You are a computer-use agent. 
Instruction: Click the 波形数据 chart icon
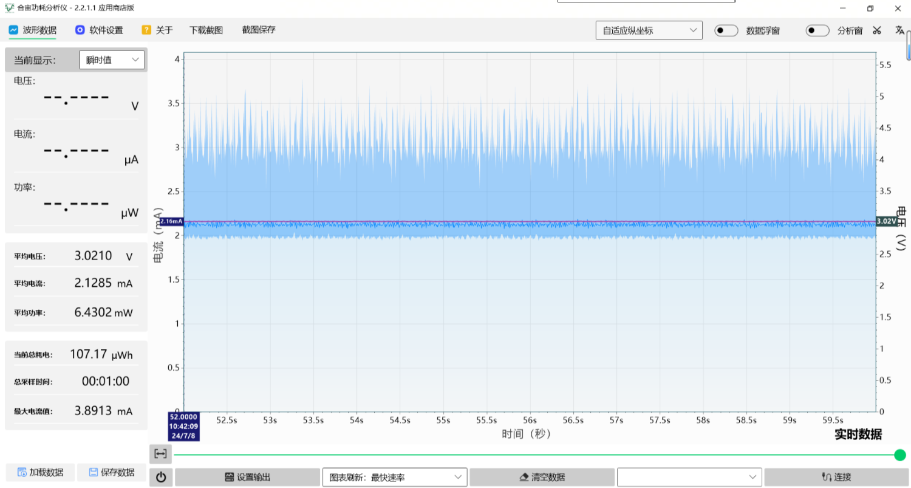coord(13,30)
